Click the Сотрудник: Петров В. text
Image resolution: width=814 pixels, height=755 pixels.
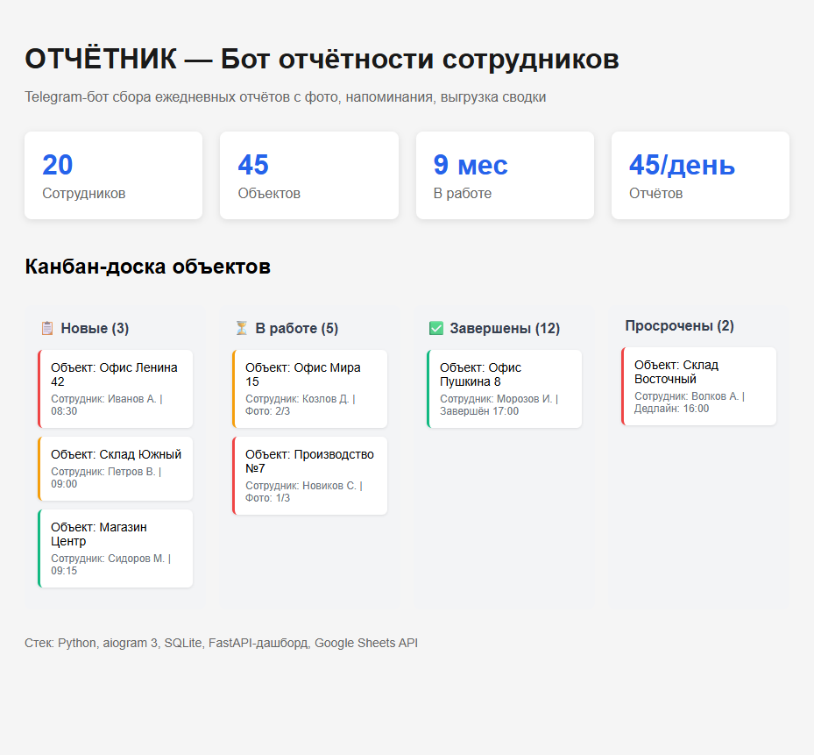(x=103, y=471)
